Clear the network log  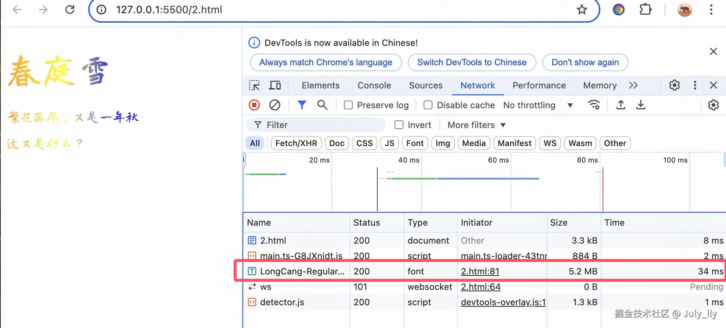coord(274,105)
